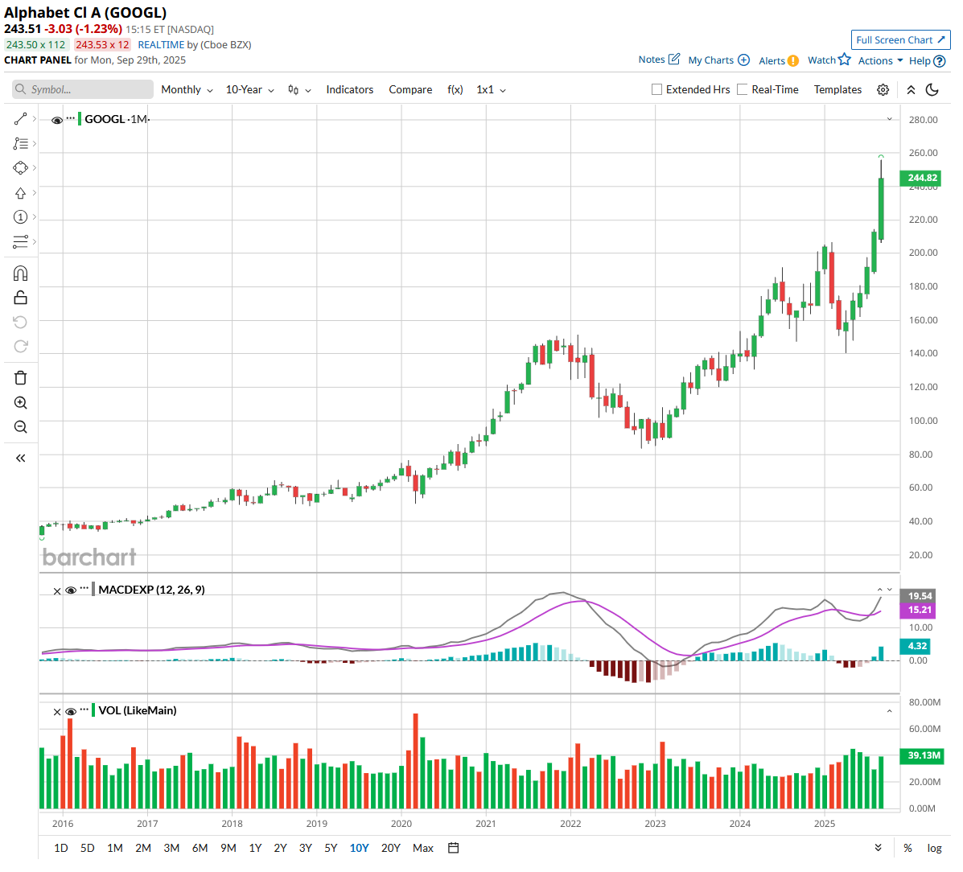Focus the Symbol search field

coord(83,89)
